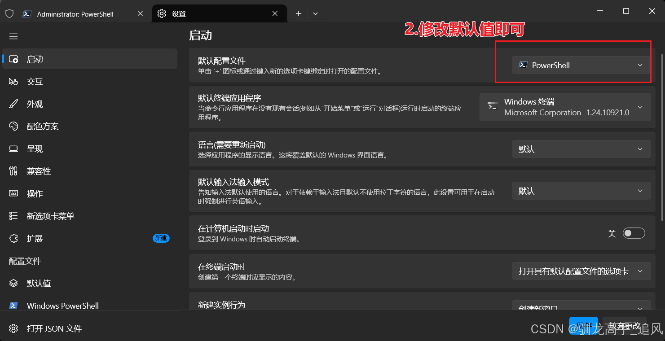Click the gear icon beside 打开 JSON 文件

[x=13, y=329]
